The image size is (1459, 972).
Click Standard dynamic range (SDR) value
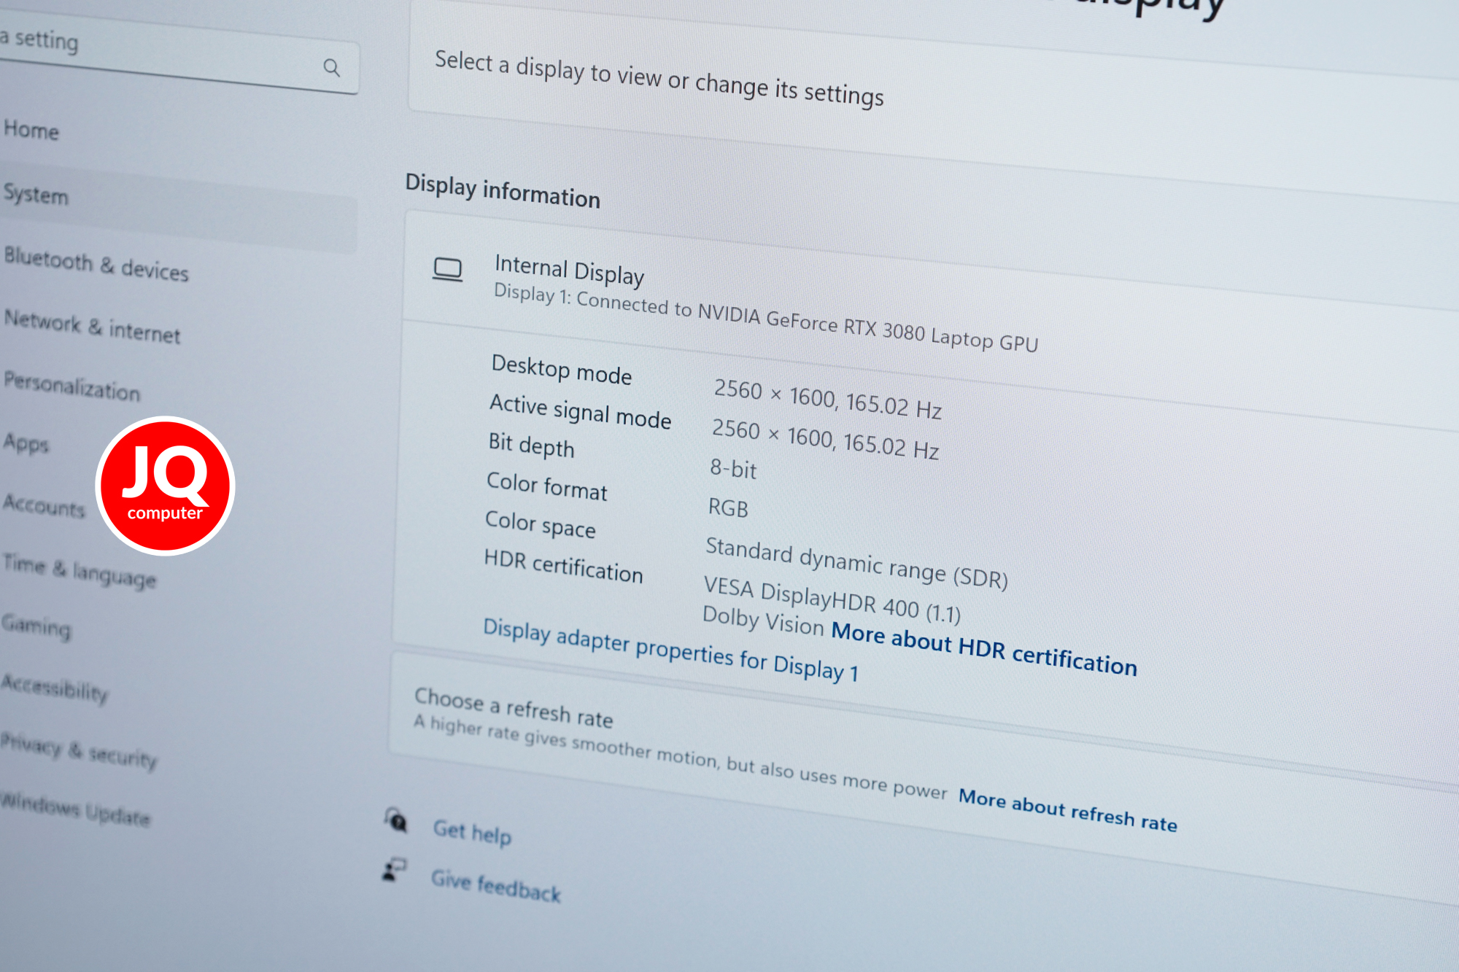[x=856, y=562]
